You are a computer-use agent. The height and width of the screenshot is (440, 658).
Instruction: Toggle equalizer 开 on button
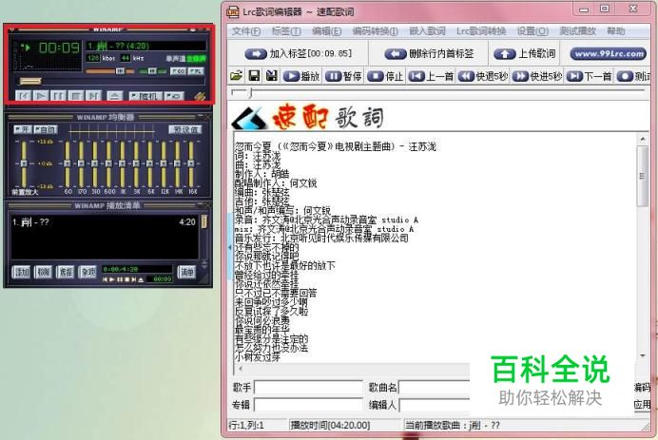(x=23, y=129)
